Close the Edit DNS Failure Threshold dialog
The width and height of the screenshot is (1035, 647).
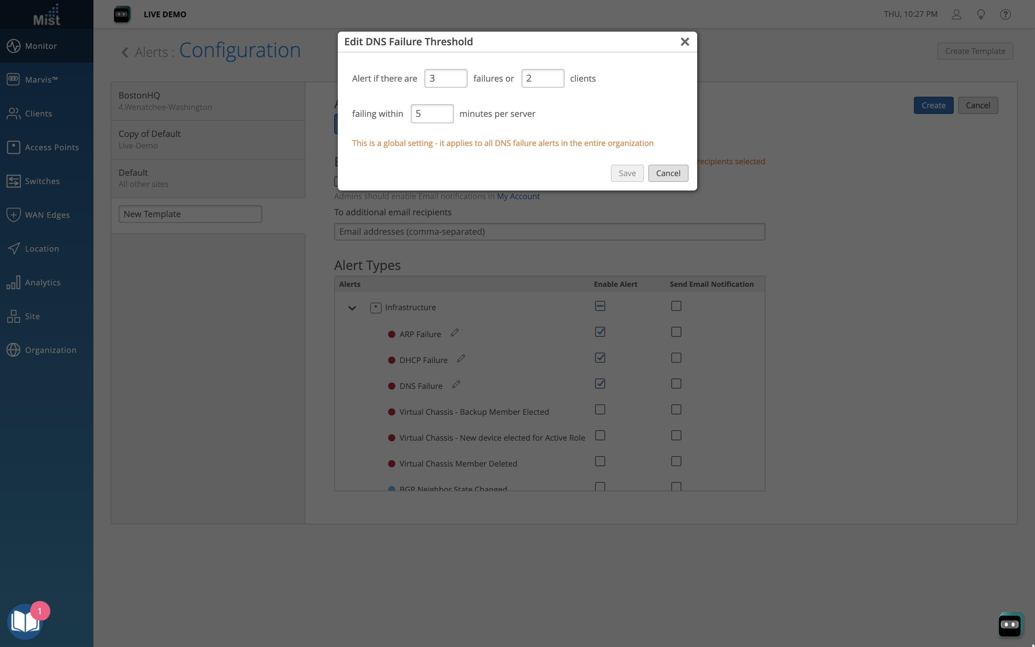[x=685, y=41]
